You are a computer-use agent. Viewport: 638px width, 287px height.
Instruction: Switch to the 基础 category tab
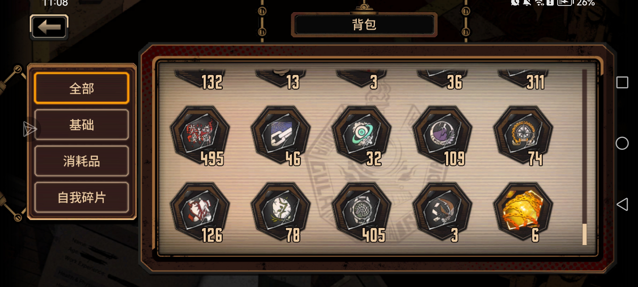[x=82, y=125]
